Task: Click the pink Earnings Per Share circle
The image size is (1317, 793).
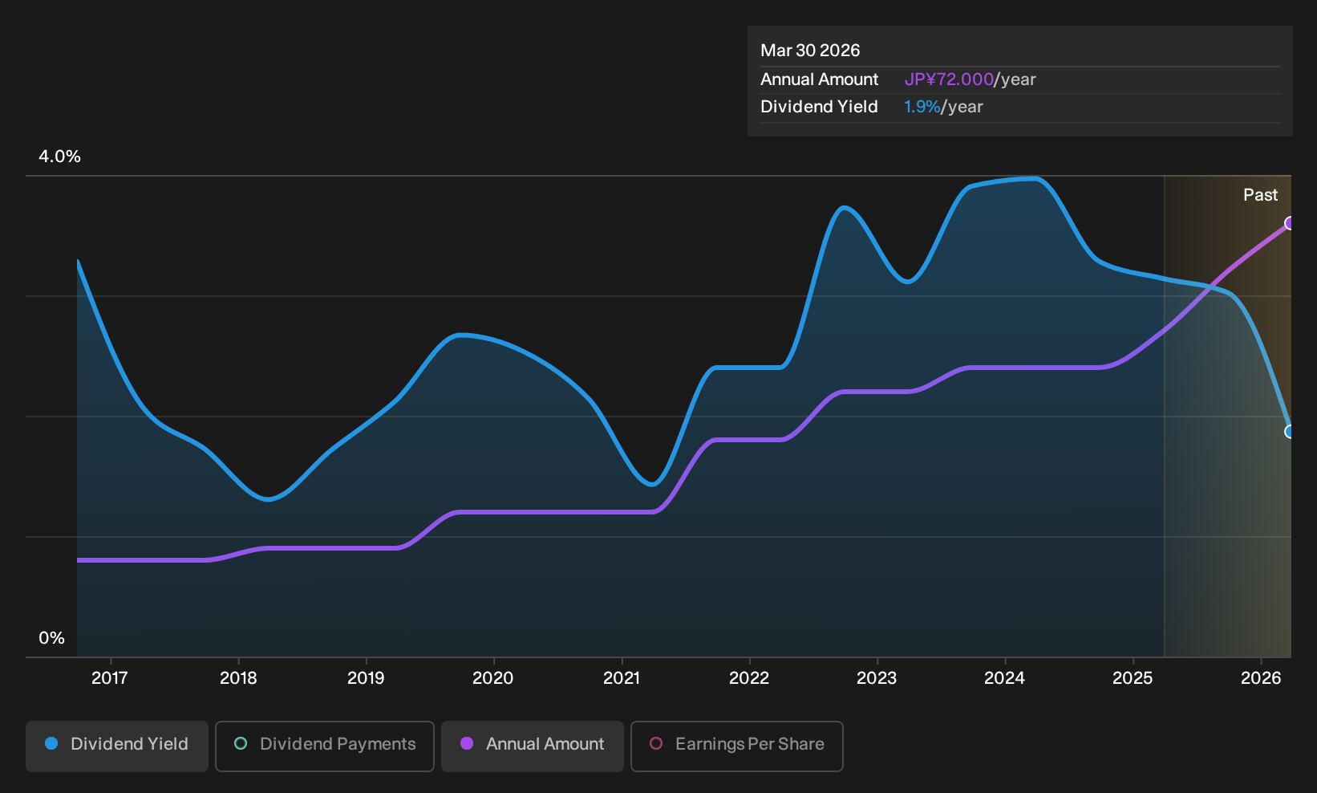Action: pyautogui.click(x=656, y=743)
